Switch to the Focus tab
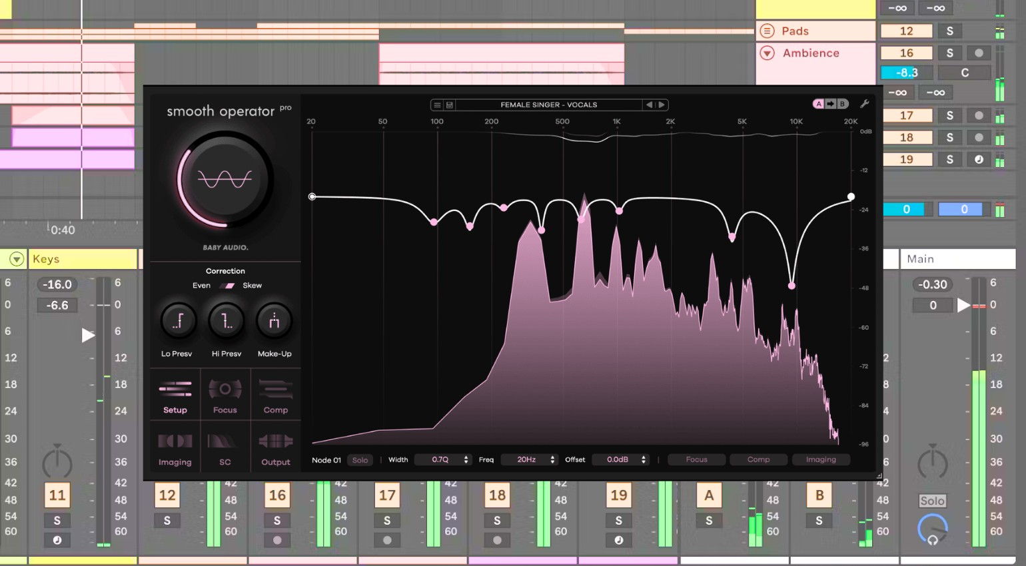This screenshot has width=1026, height=566. pyautogui.click(x=225, y=395)
